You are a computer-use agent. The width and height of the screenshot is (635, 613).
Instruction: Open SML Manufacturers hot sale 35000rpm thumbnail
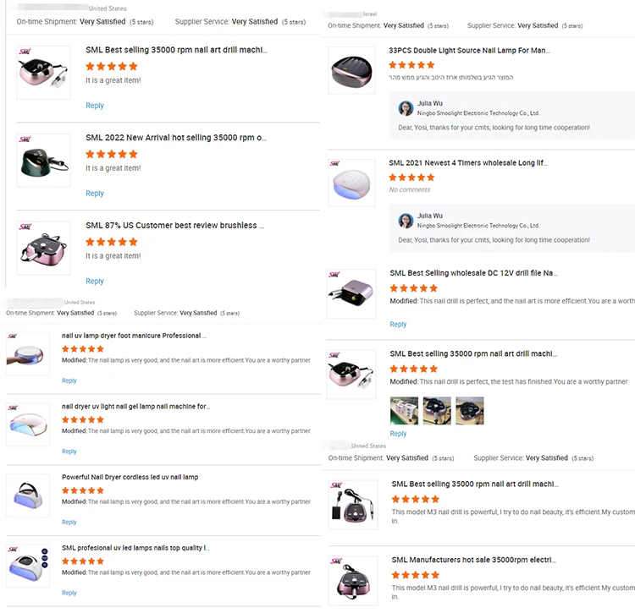[x=353, y=581]
